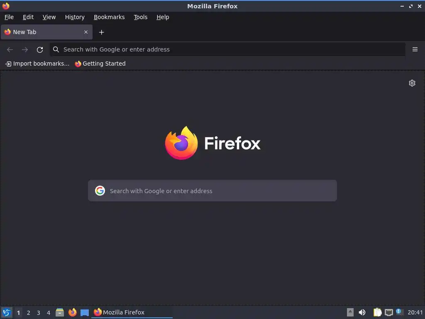This screenshot has width=425, height=319.
Task: Open update notifier tray icon
Action: click(x=400, y=312)
